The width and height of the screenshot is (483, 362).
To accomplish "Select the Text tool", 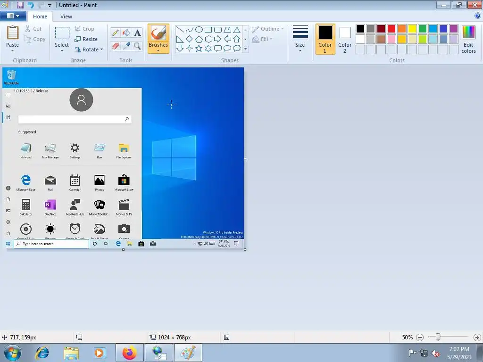I will 137,33.
